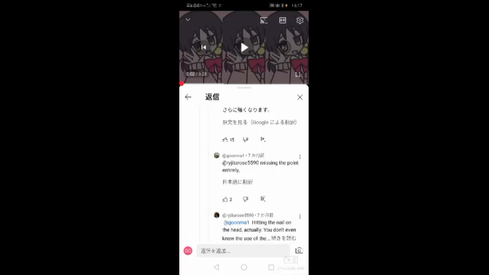This screenshot has height=275, width=489.
Task: Open video settings gear
Action: point(300,20)
